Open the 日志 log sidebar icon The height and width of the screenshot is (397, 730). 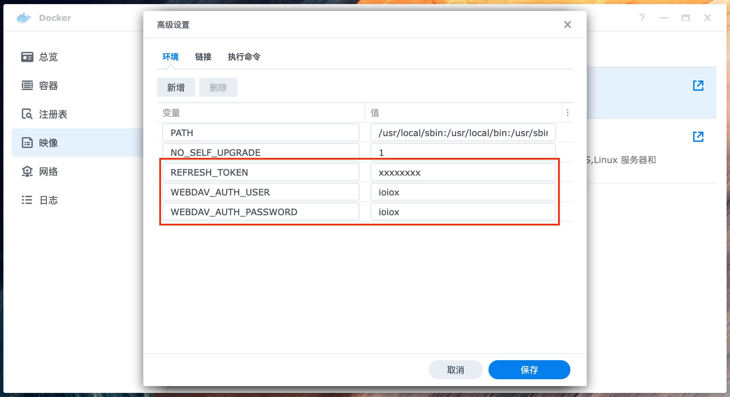click(x=27, y=200)
